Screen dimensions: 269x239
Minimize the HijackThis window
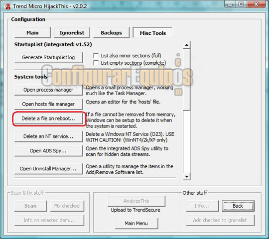pyautogui.click(x=230, y=4)
